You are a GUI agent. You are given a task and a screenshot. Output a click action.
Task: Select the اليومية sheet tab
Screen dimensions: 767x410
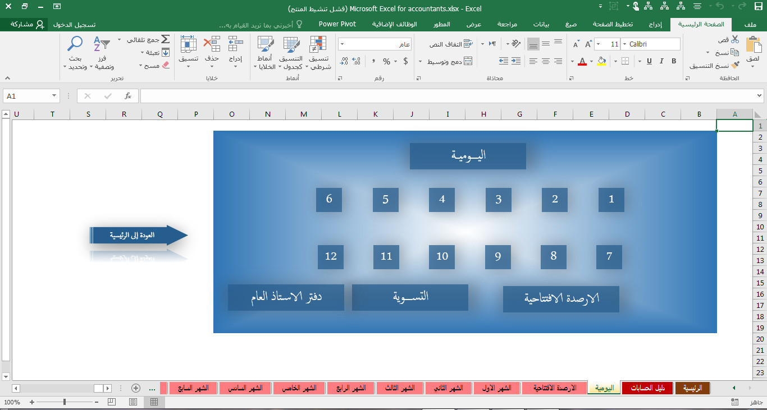click(604, 388)
